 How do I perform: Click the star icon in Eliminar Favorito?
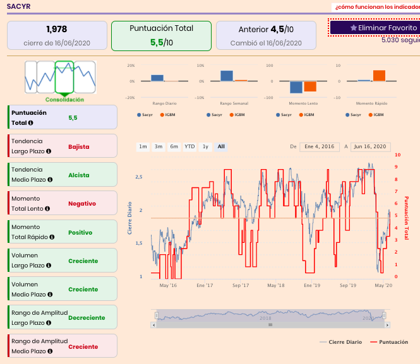click(x=354, y=28)
